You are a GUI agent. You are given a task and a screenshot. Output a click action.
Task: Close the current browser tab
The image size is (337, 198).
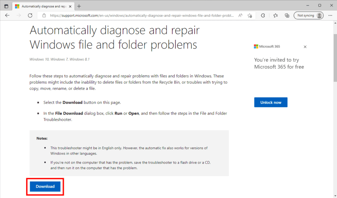[x=70, y=6]
